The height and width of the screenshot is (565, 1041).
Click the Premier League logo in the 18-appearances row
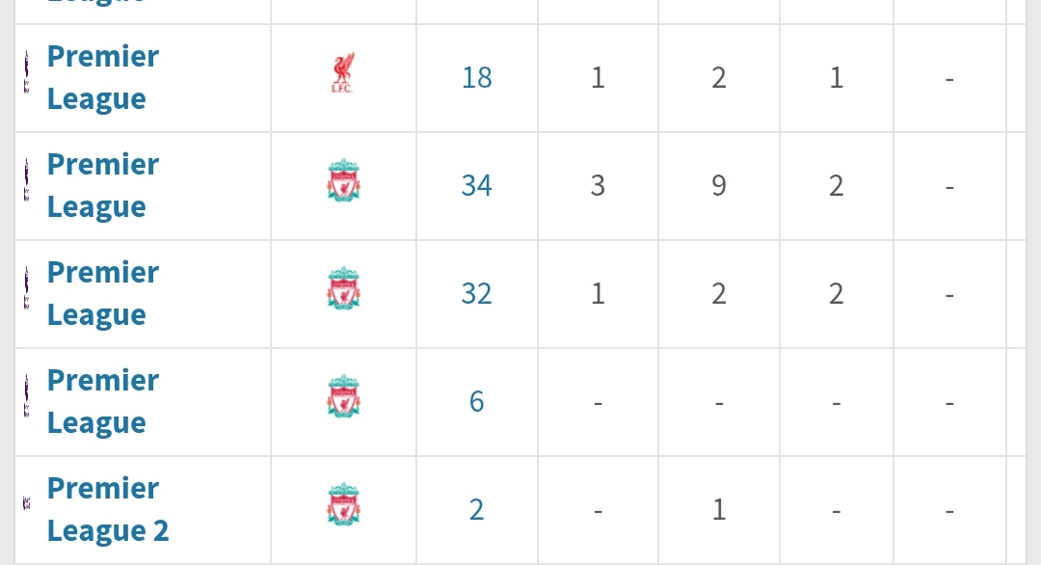(27, 76)
